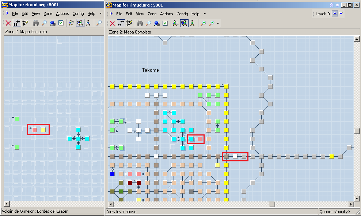Click the red X delete icon in right window
361x216 pixels.
(x=112, y=23)
